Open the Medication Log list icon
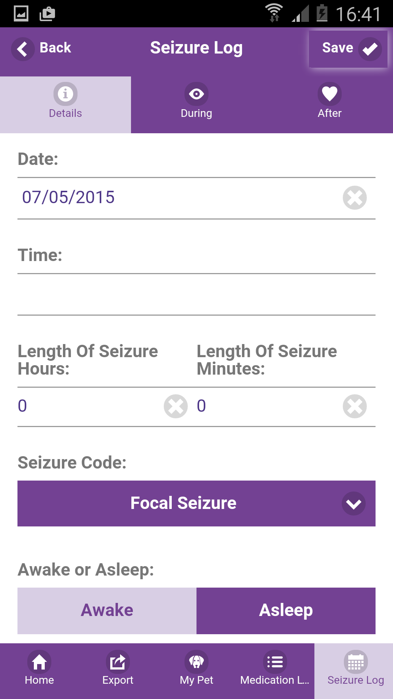This screenshot has height=699, width=393. point(275,662)
